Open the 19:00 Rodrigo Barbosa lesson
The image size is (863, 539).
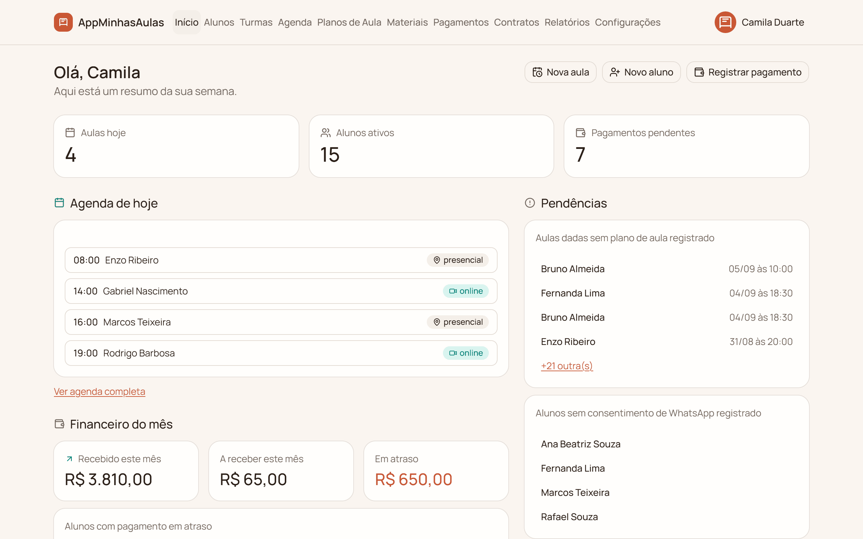[281, 353]
